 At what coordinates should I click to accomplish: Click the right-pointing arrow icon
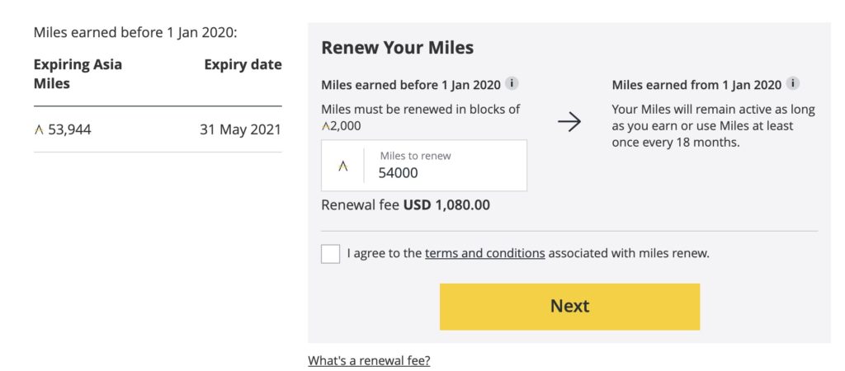tap(569, 122)
